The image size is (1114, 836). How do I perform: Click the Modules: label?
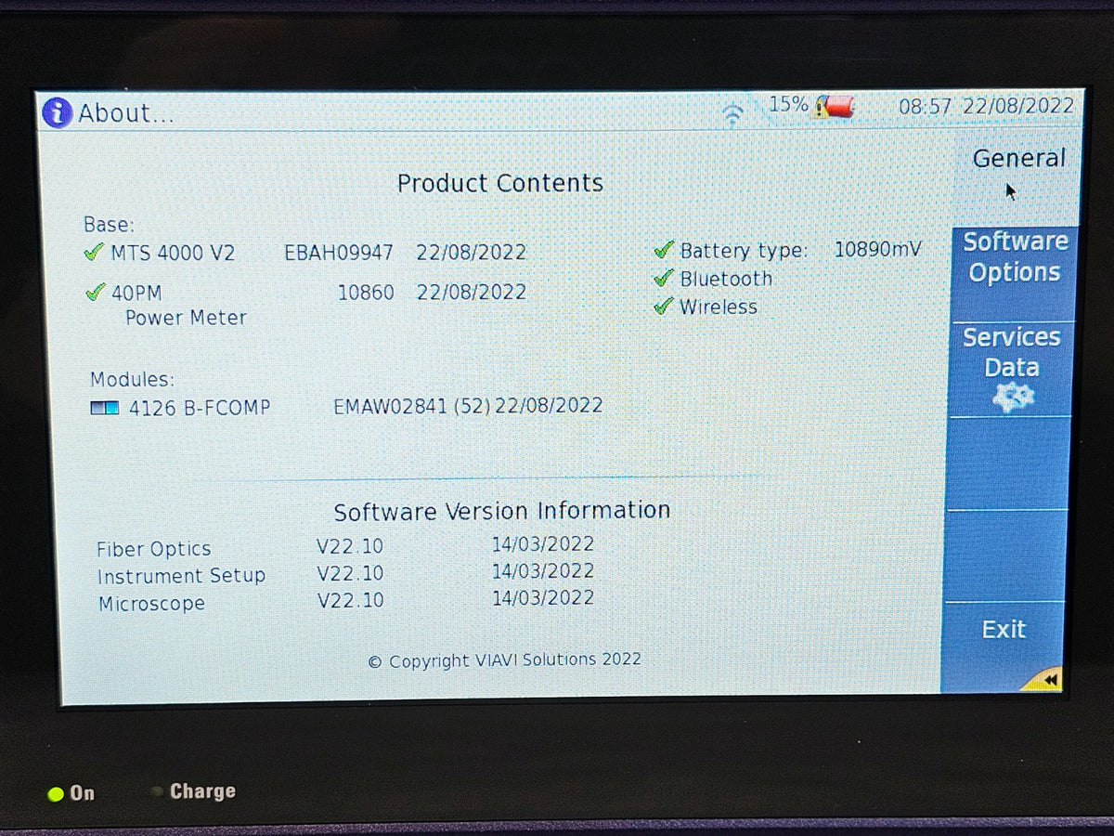point(133,379)
